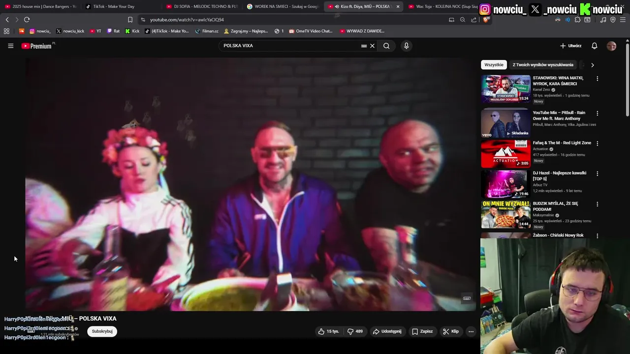Viewport: 630px width, 354px height.
Task: Select the Wszystkie filter chip
Action: (x=494, y=65)
